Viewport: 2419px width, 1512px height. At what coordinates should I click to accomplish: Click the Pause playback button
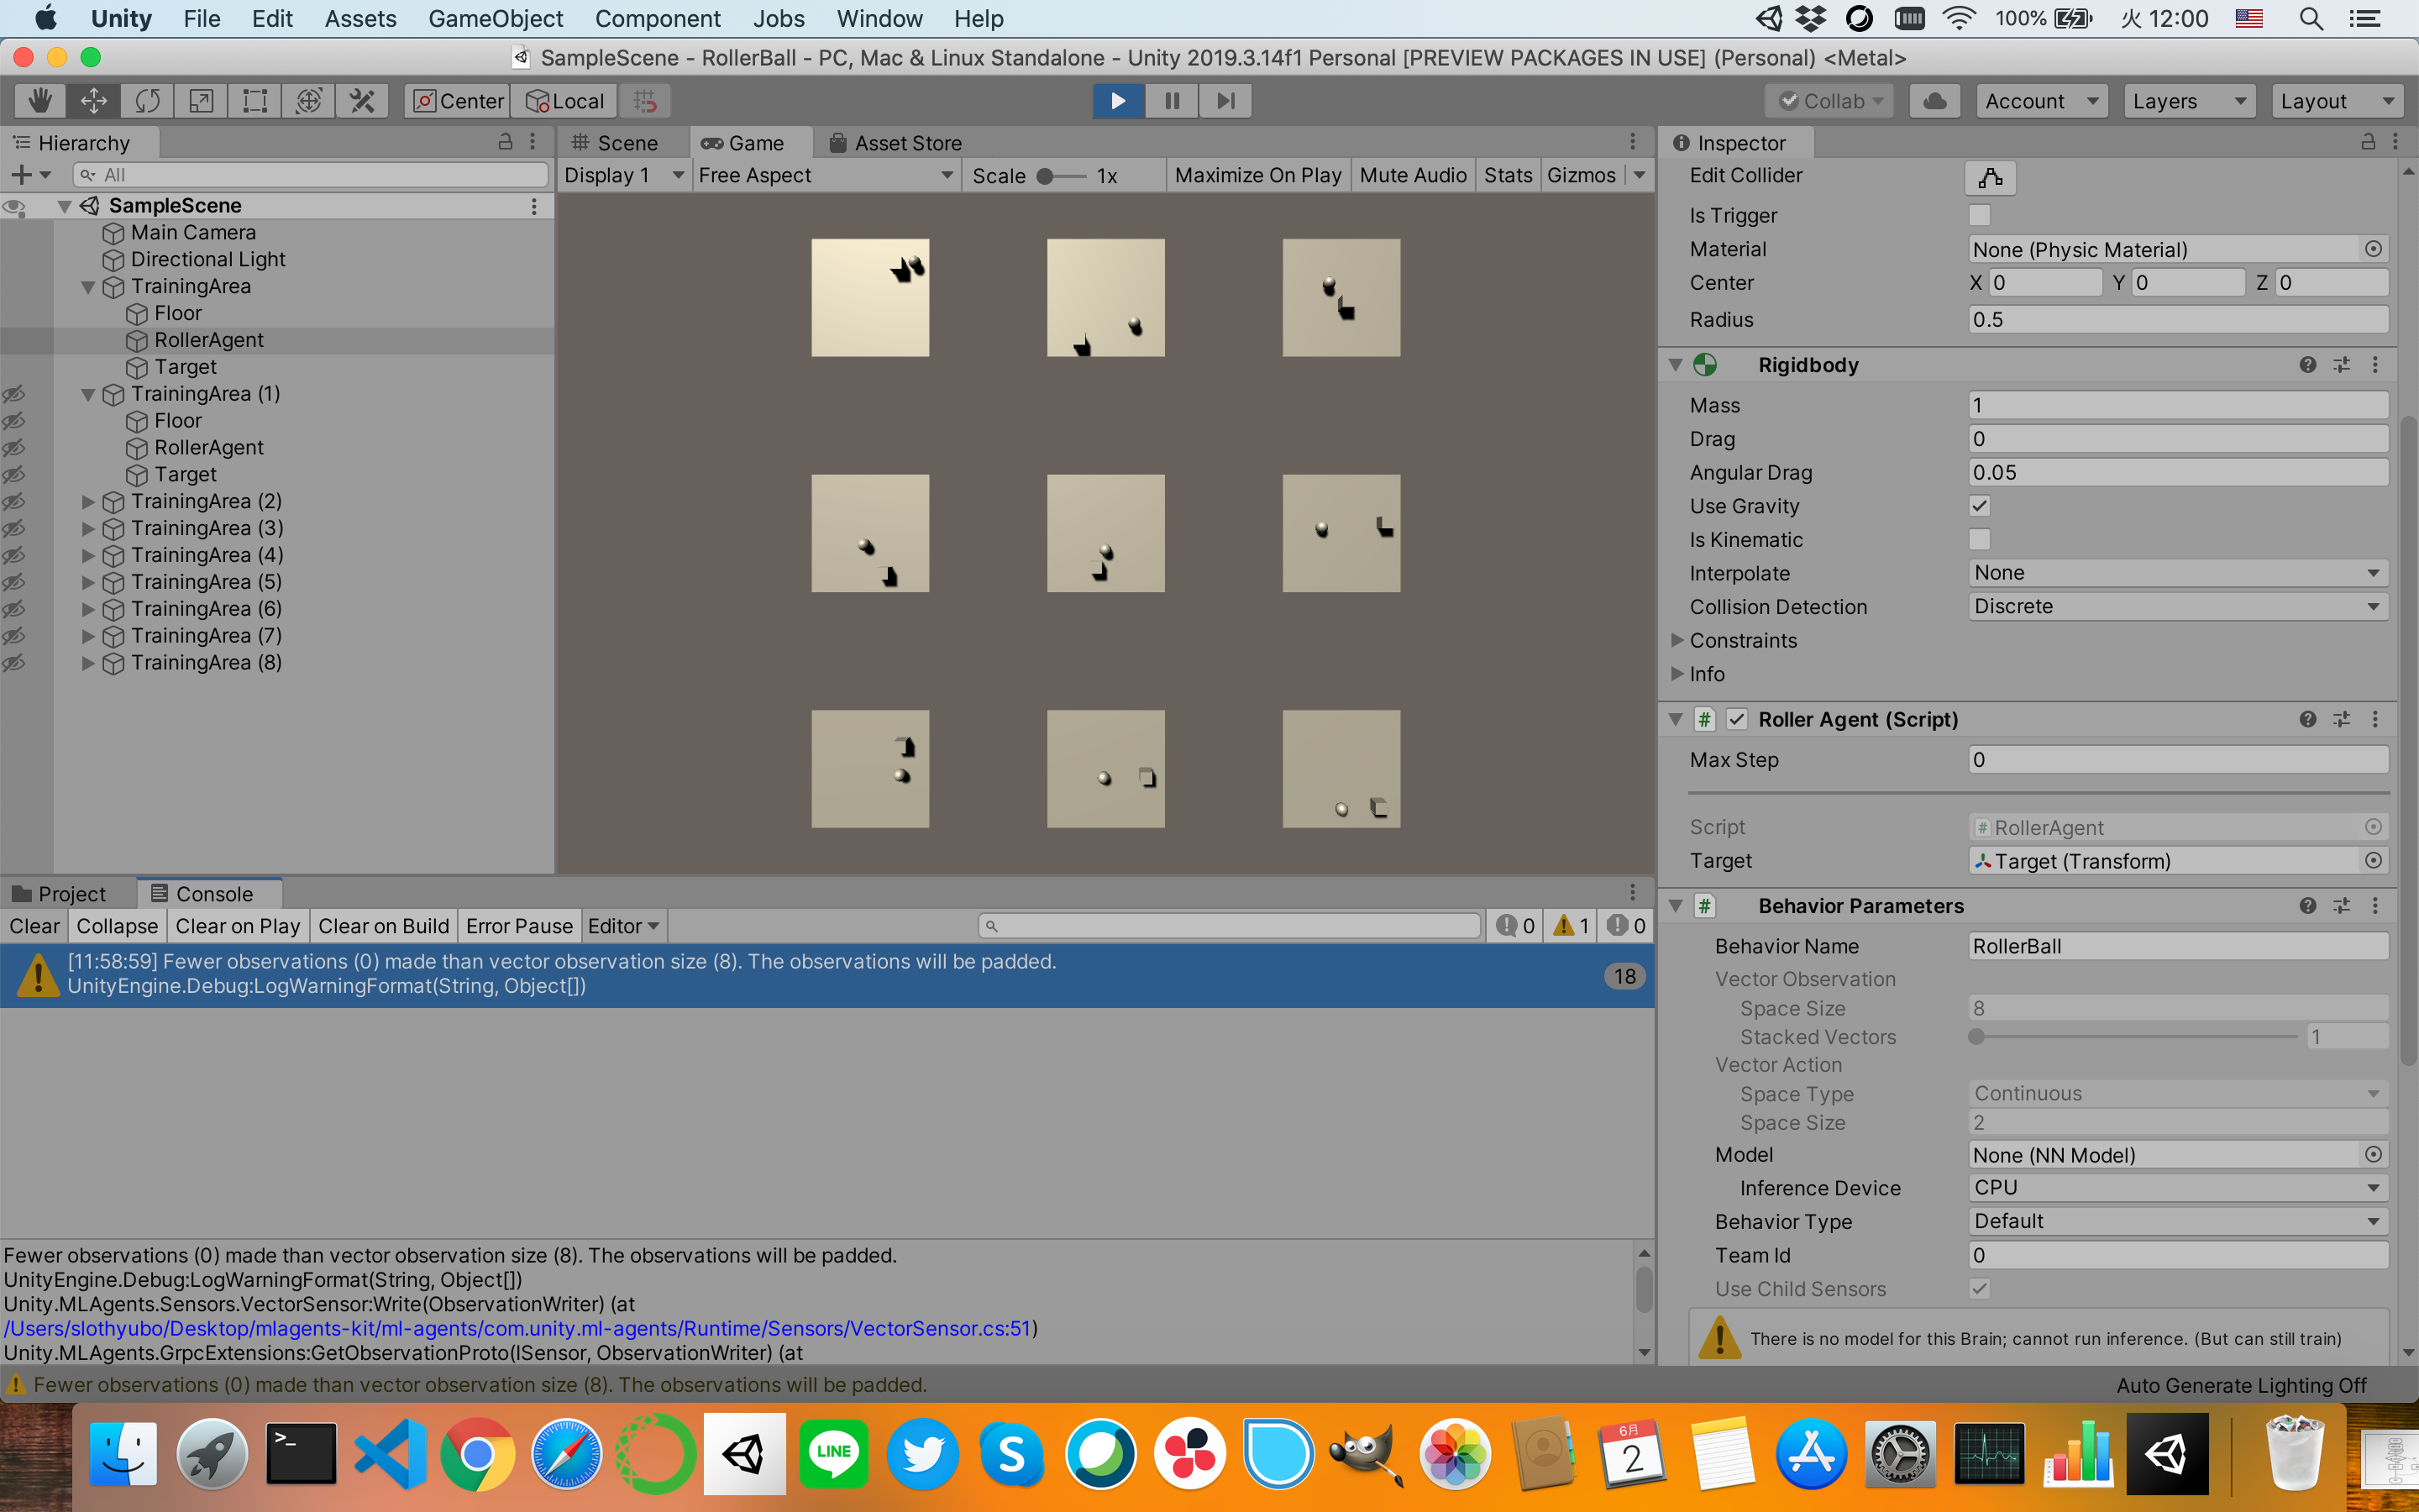[x=1172, y=101]
